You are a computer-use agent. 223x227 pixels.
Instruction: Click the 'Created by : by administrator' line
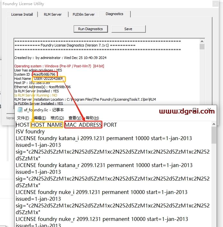60,58
